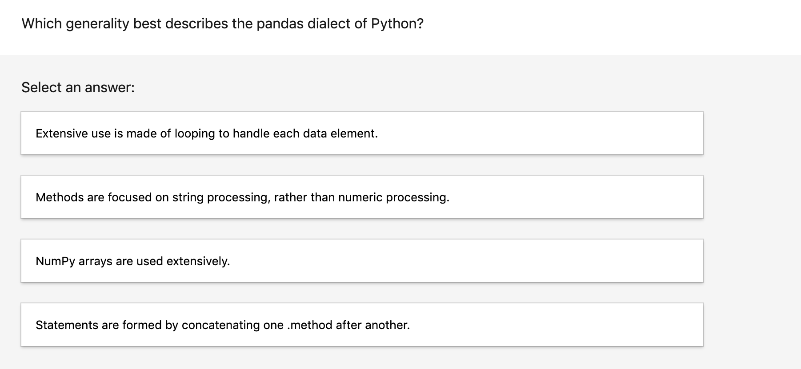The width and height of the screenshot is (801, 369).
Task: Click the word "Python?" in the question
Action: (397, 24)
